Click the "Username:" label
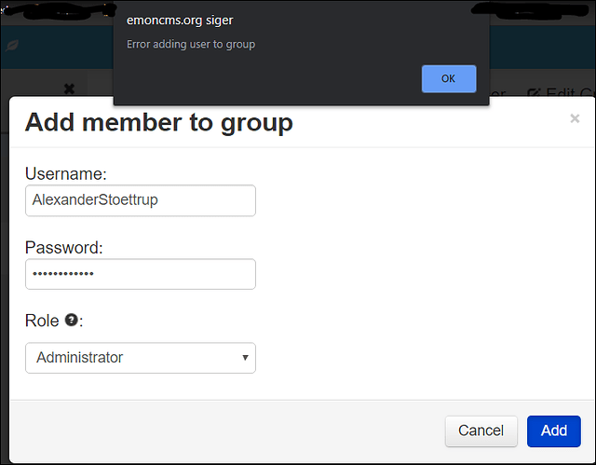 point(66,173)
